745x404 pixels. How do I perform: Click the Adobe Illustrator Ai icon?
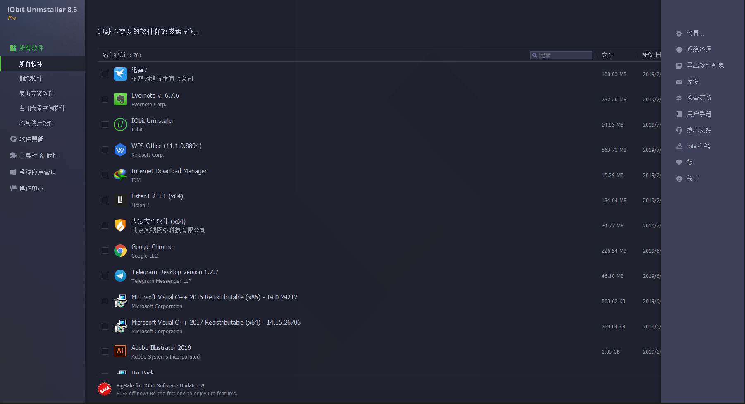click(120, 351)
